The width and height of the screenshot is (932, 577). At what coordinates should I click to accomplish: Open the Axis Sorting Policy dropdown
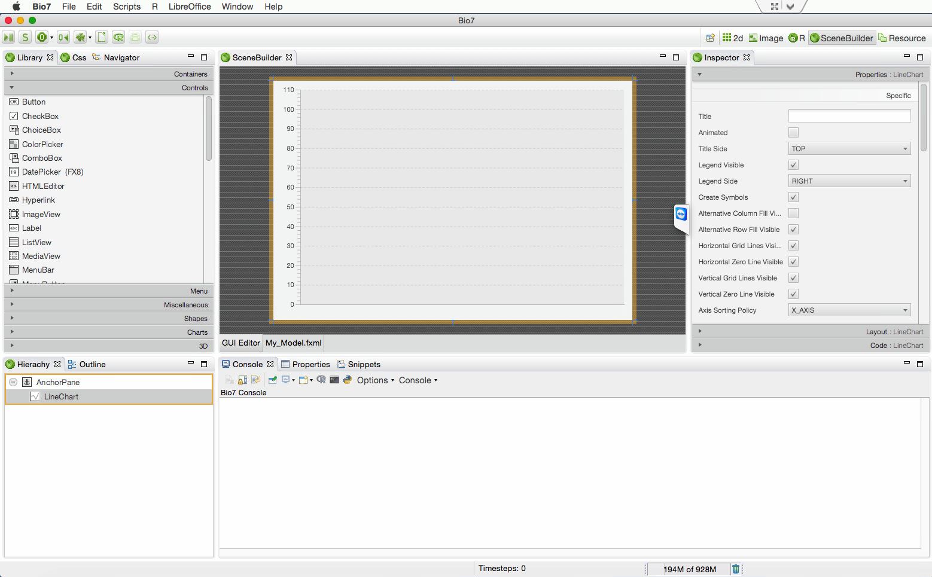849,310
